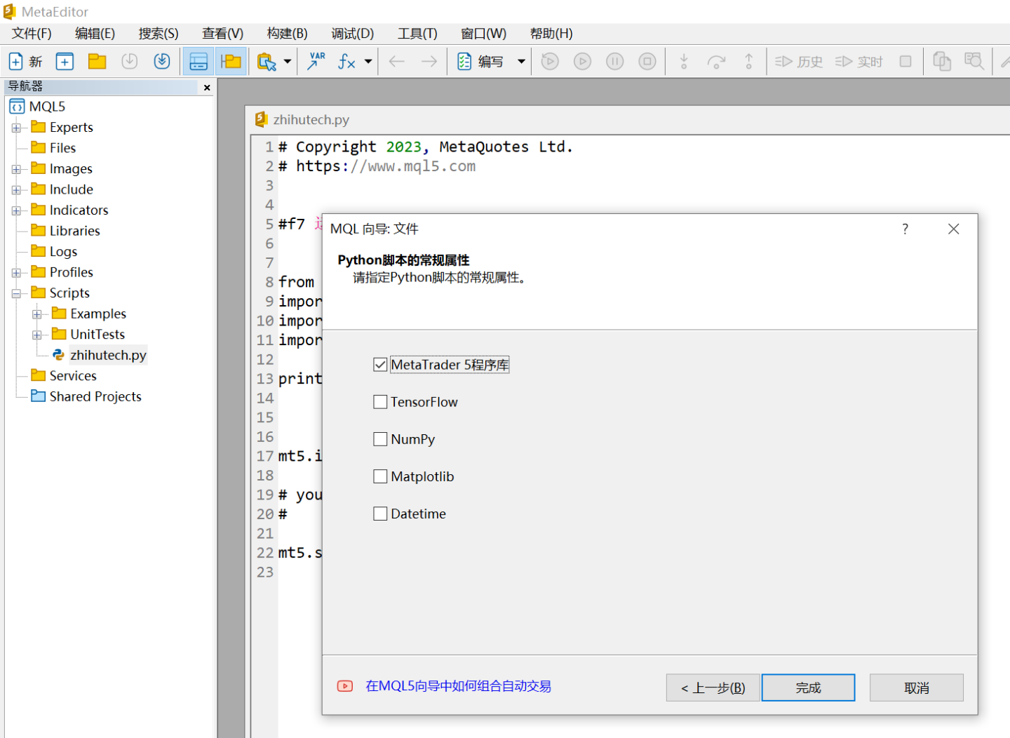The image size is (1010, 738).
Task: Open the 在MQL5向导中如何组合自动交易 link
Action: tap(458, 687)
